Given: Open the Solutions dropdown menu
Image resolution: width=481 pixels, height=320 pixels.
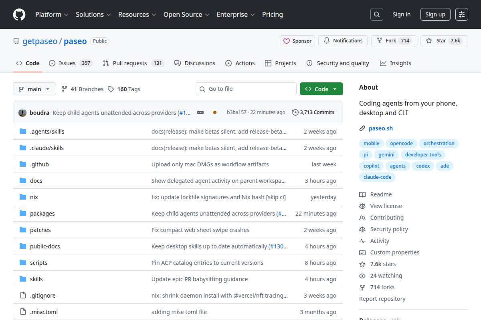Looking at the screenshot, I should [93, 14].
